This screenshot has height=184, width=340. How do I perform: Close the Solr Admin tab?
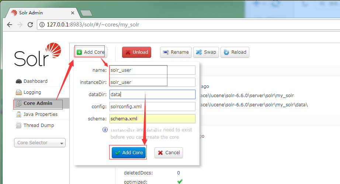(73, 13)
